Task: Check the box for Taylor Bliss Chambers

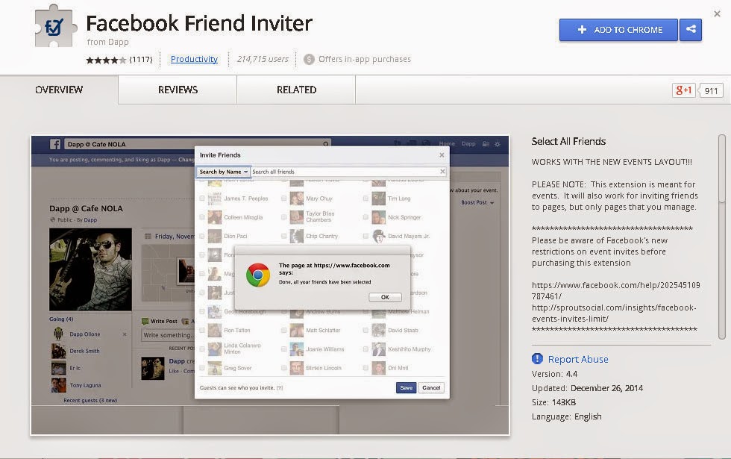Action: tap(283, 217)
